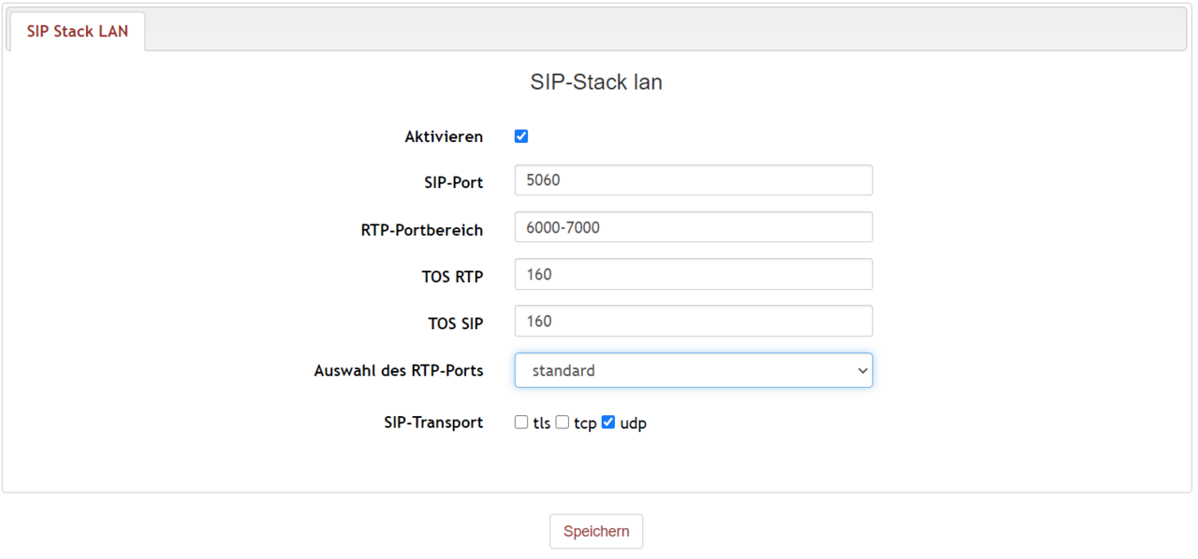Click the TOS SIP value field
This screenshot has width=1198, height=559.
pyautogui.click(x=693, y=320)
